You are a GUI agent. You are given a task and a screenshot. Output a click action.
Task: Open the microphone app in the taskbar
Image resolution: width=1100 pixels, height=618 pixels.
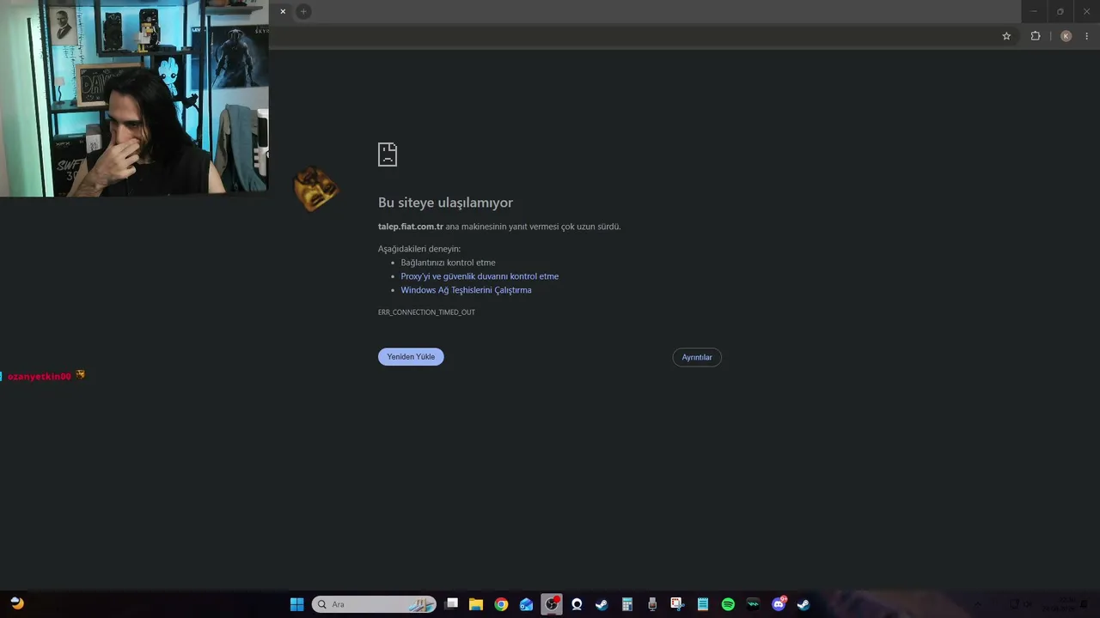pyautogui.click(x=652, y=604)
